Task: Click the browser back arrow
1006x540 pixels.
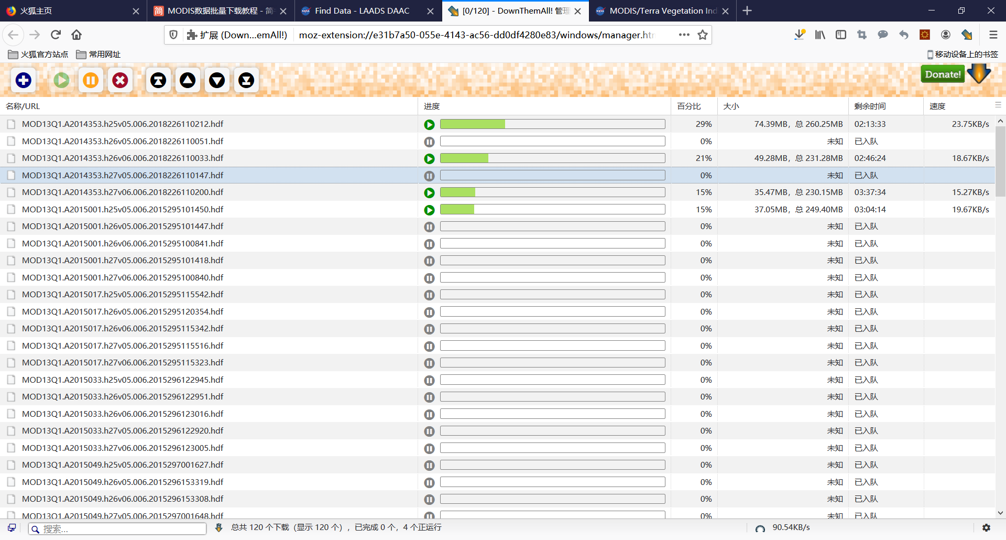Action: [x=13, y=35]
